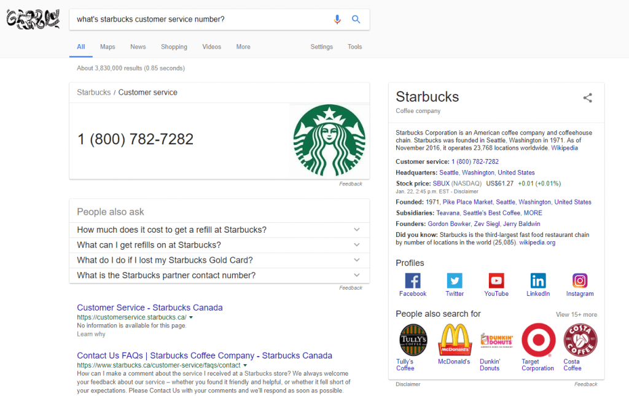The height and width of the screenshot is (396, 629).
Task: Open Zev Siegl founder link
Action: point(486,223)
